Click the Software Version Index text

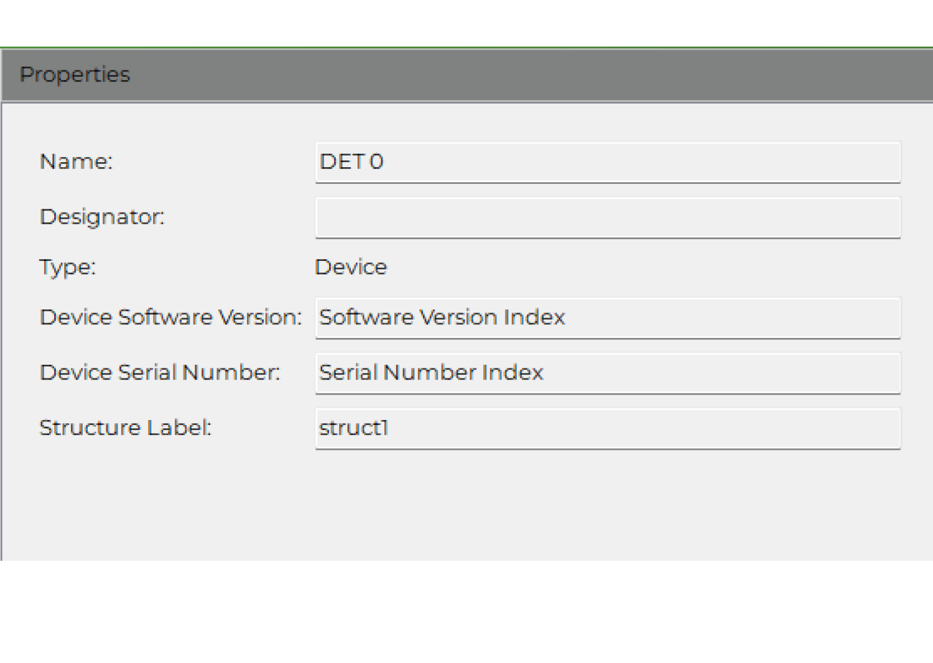click(442, 318)
